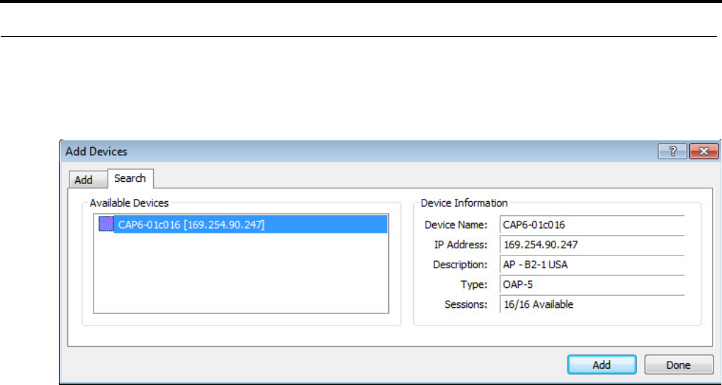Select the Search tab
Viewport: 722px width, 385px height.
(130, 178)
